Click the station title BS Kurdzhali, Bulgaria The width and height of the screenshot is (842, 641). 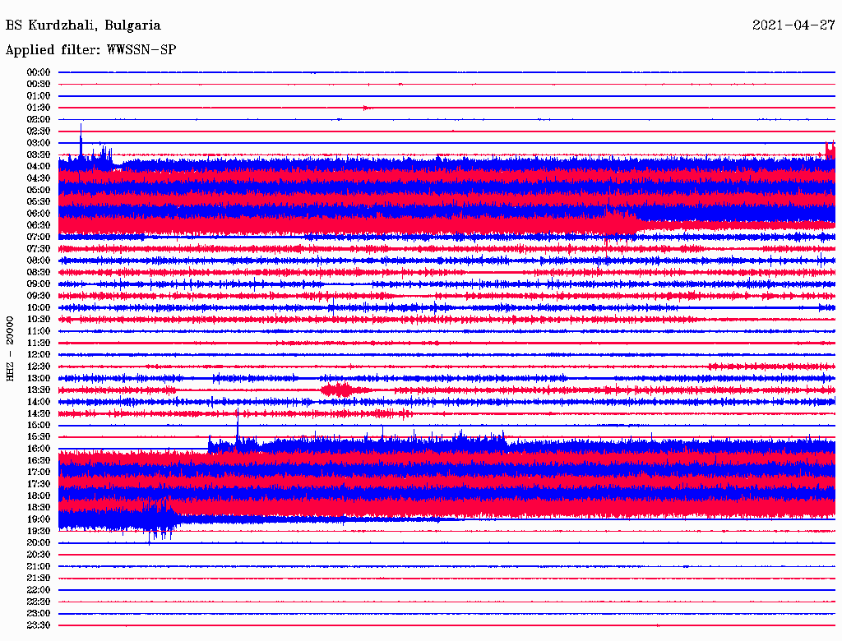click(x=83, y=25)
